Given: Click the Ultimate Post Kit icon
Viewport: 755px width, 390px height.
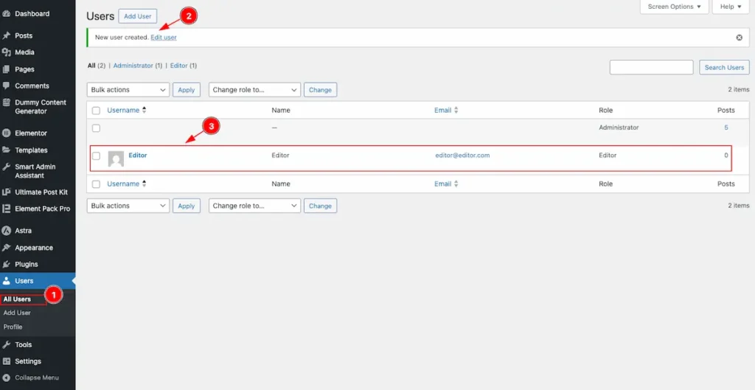Looking at the screenshot, I should click(6, 192).
